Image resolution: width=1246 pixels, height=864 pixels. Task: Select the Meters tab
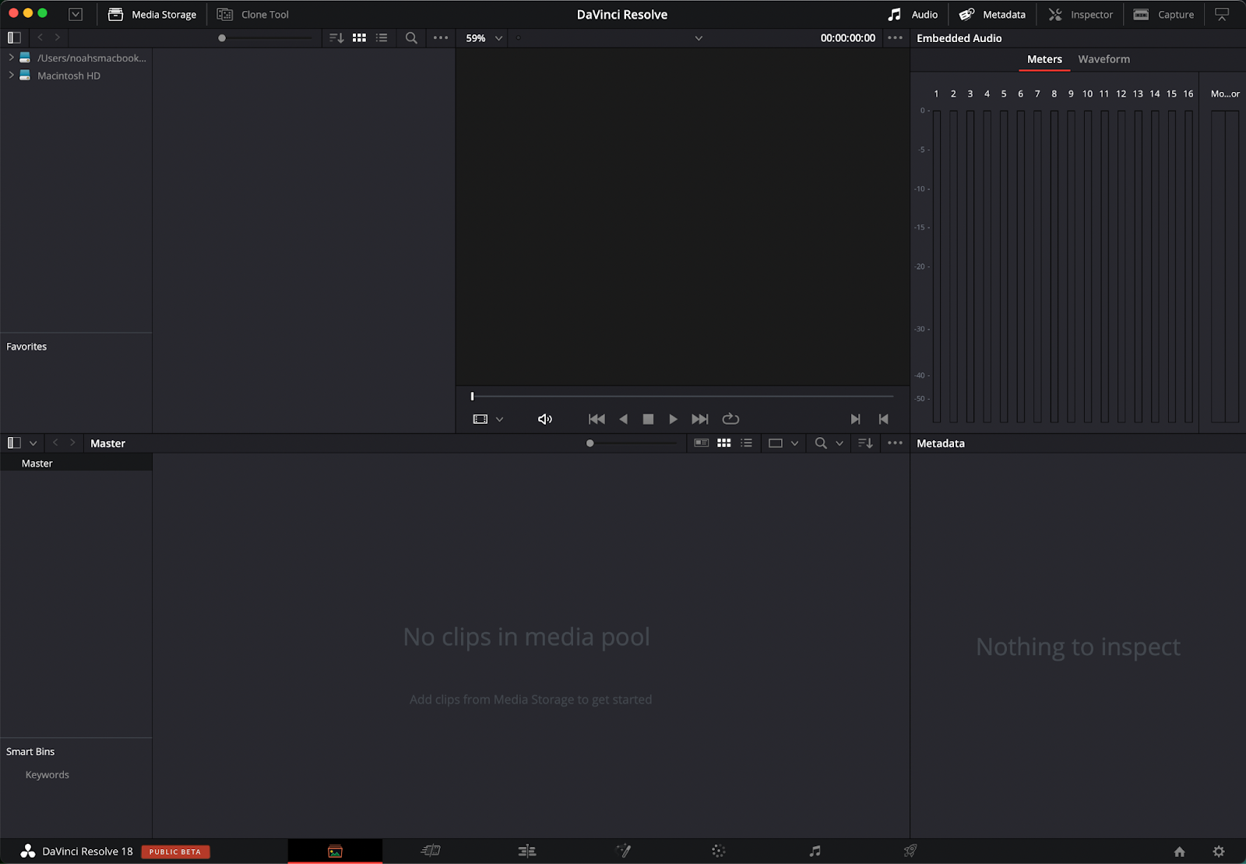tap(1044, 58)
